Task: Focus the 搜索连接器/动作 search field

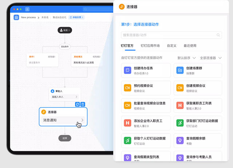Action: pyautogui.click(x=171, y=35)
